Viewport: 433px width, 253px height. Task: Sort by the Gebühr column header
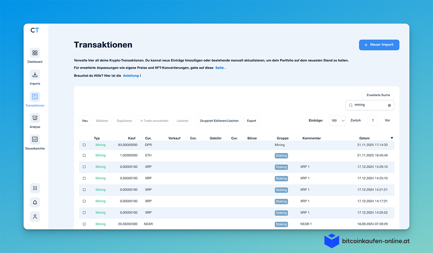[215, 138]
